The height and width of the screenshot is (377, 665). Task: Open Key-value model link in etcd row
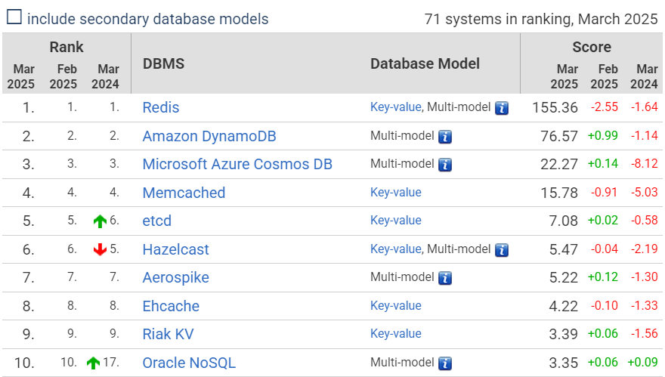click(x=396, y=220)
